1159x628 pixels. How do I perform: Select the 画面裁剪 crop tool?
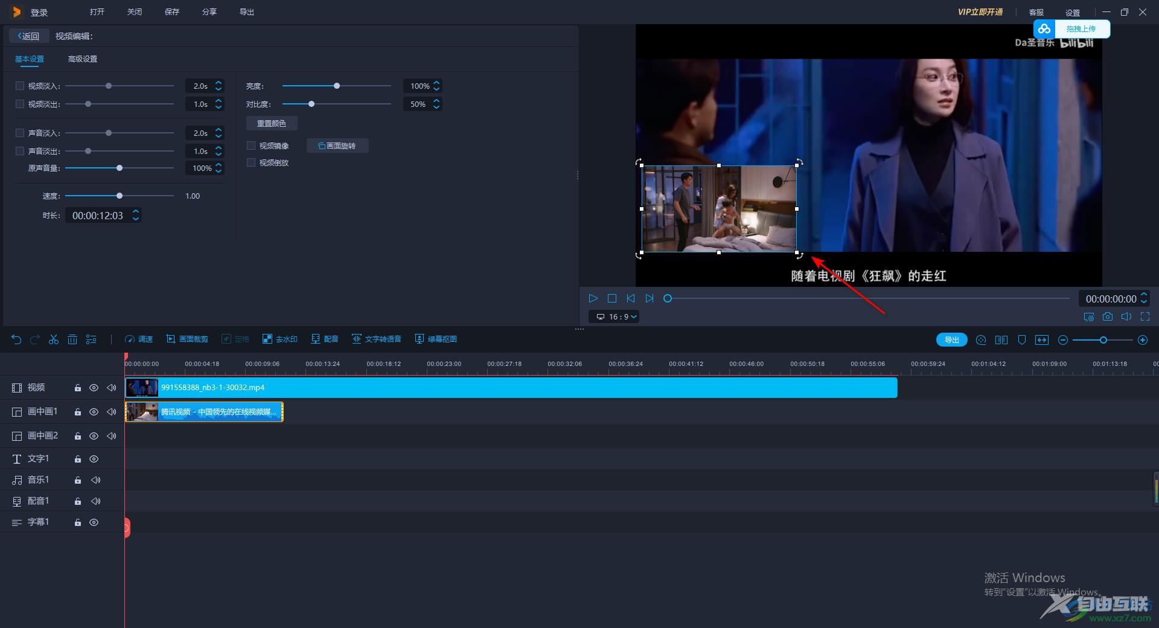point(187,339)
